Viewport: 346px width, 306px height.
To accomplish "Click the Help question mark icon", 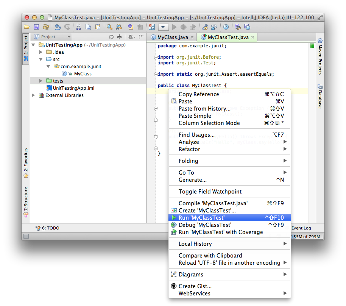I will 226,27.
